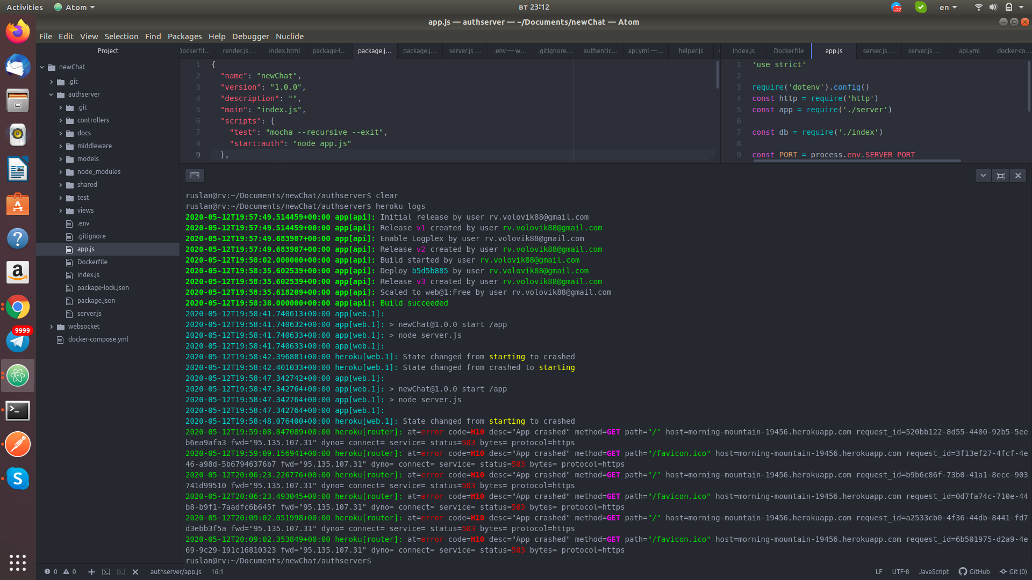Expand the top-level .git folder under newChat
The width and height of the screenshot is (1032, 580).
coord(51,82)
